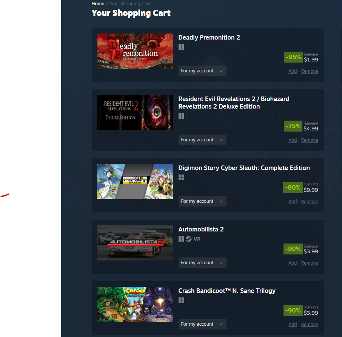This screenshot has height=337, width=342.
Task: Click the Windows icon under Automobilista 2
Action: click(181, 239)
